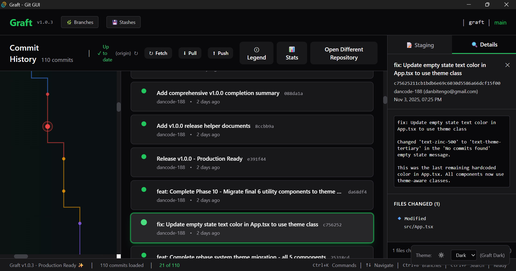This screenshot has width=516, height=271.
Task: Show the graph Legend
Action: pos(257,53)
